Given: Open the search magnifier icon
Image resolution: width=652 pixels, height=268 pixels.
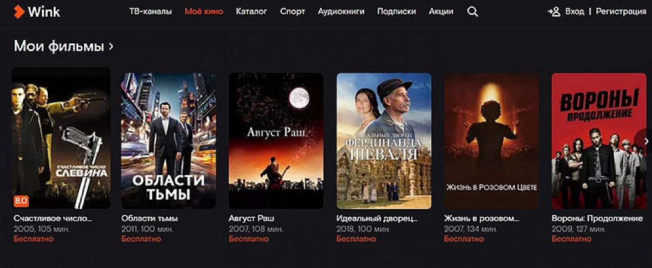Looking at the screenshot, I should [x=472, y=12].
